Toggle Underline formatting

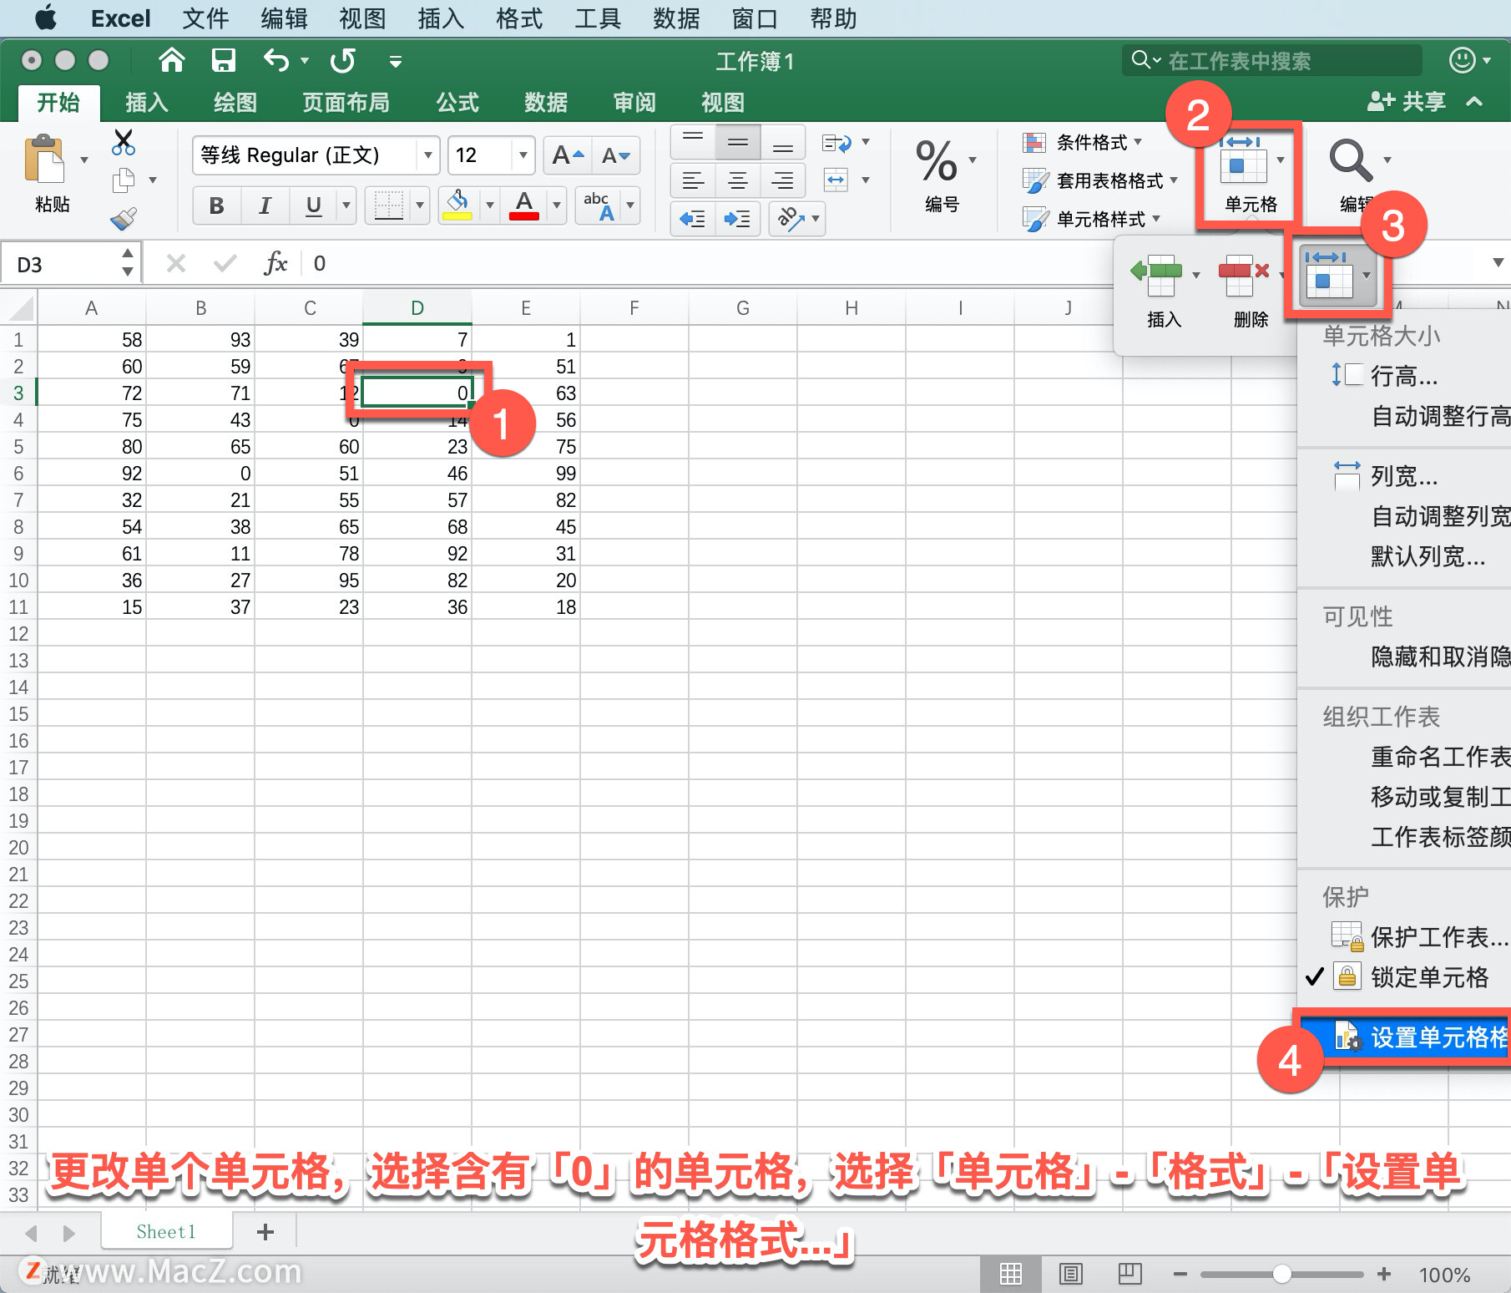pos(314,205)
